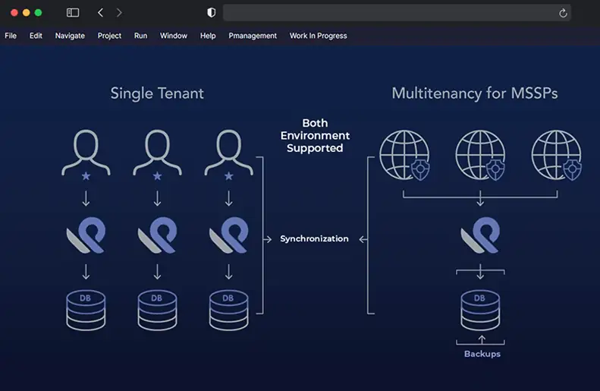Open the Pmanagement menu
Screen dimensions: 600x391
[x=253, y=36]
